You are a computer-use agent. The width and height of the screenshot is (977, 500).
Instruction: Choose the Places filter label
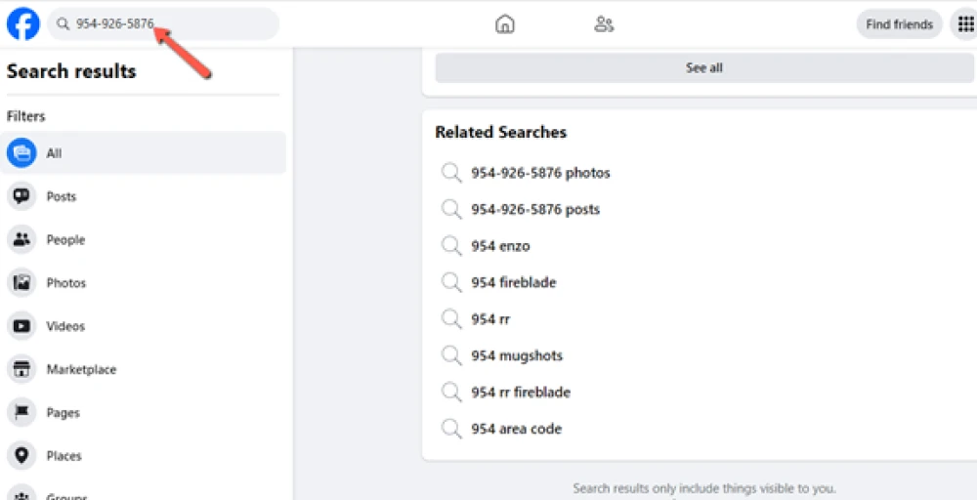pos(64,456)
